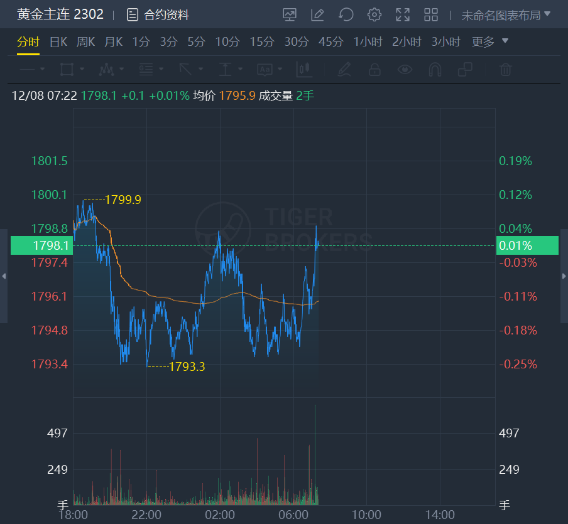Click the 黄金主连 2302 symbol title
The image size is (568, 524).
[x=60, y=14]
